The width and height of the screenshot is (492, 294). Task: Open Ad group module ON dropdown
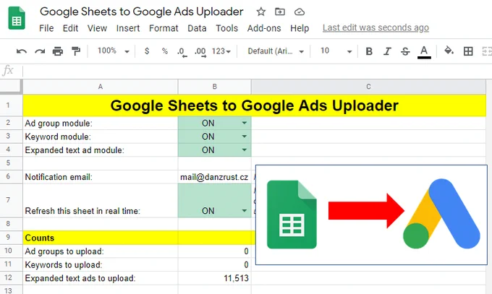tap(244, 124)
